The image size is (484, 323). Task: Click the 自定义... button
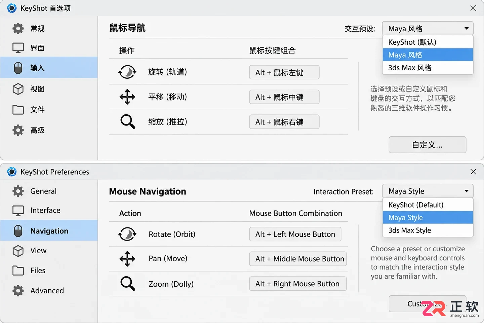428,145
